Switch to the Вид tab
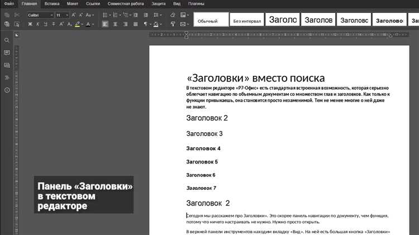Viewport: 419px width, 235px height. click(177, 4)
